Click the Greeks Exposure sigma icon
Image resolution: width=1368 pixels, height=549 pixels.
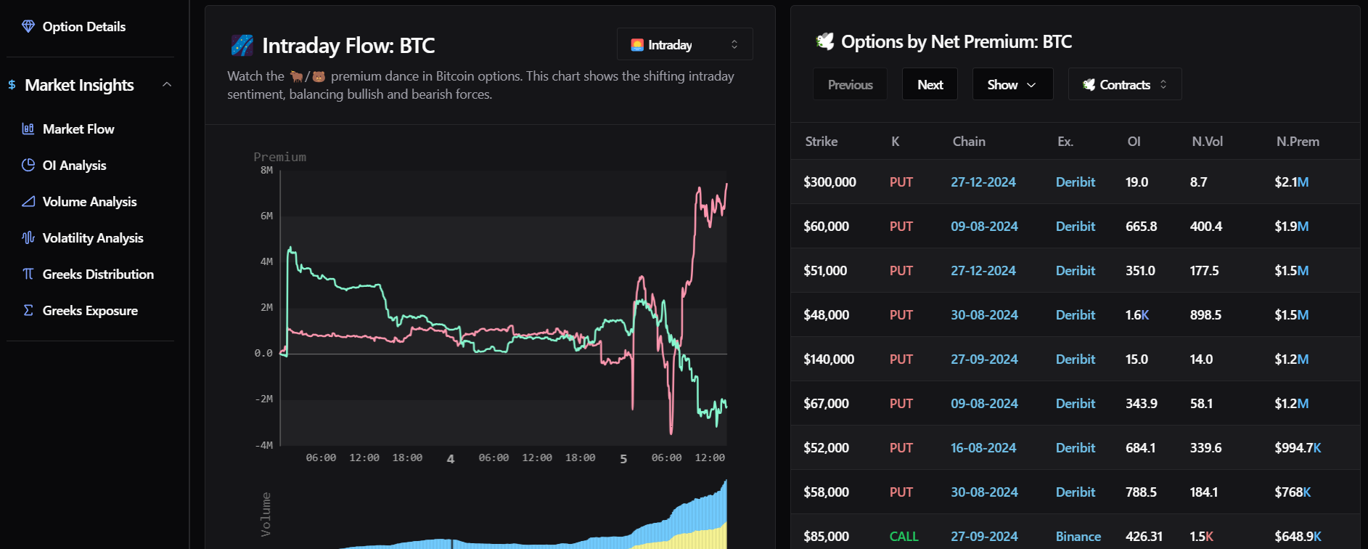click(x=28, y=310)
